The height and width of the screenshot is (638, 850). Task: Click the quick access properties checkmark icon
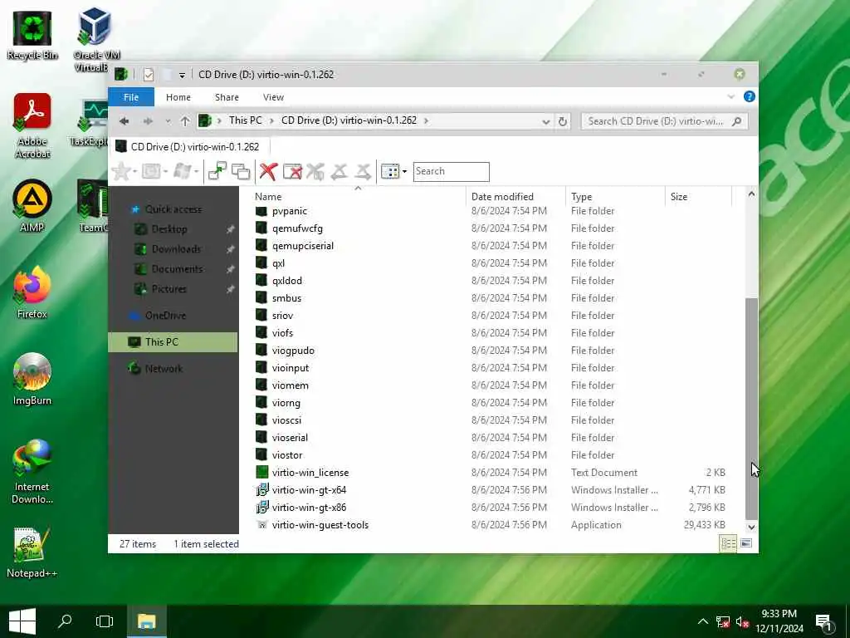[149, 75]
